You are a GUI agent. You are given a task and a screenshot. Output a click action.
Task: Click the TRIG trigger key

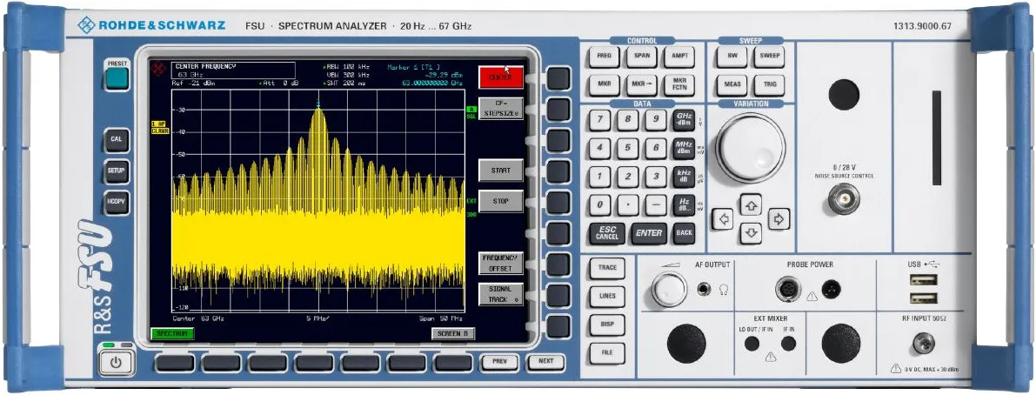[770, 85]
